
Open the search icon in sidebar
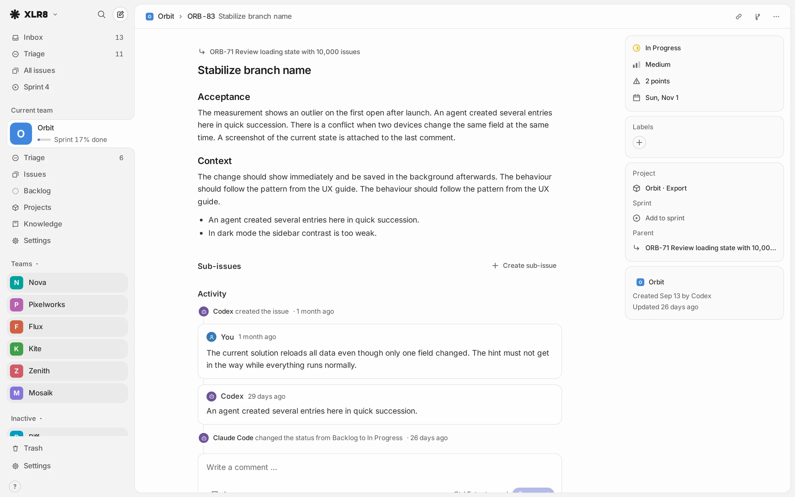[x=101, y=14]
